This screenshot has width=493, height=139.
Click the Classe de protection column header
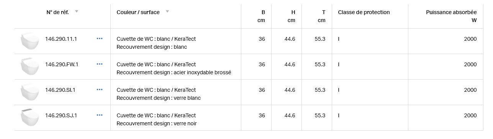coord(364,12)
